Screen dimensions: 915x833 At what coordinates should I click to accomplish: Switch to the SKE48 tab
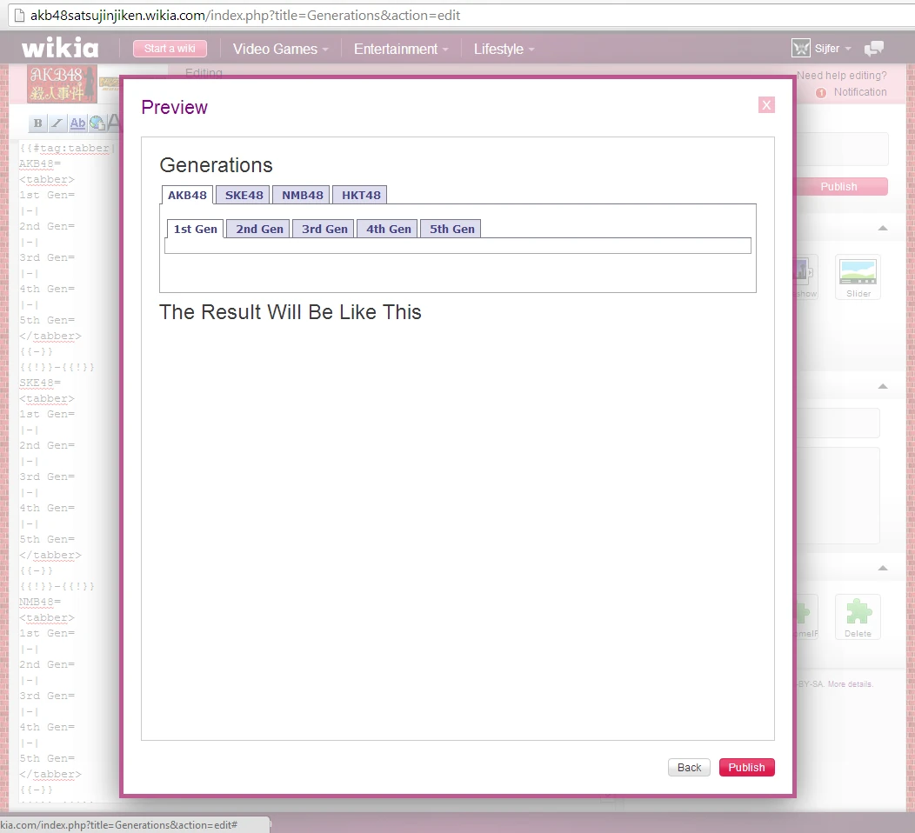244,195
